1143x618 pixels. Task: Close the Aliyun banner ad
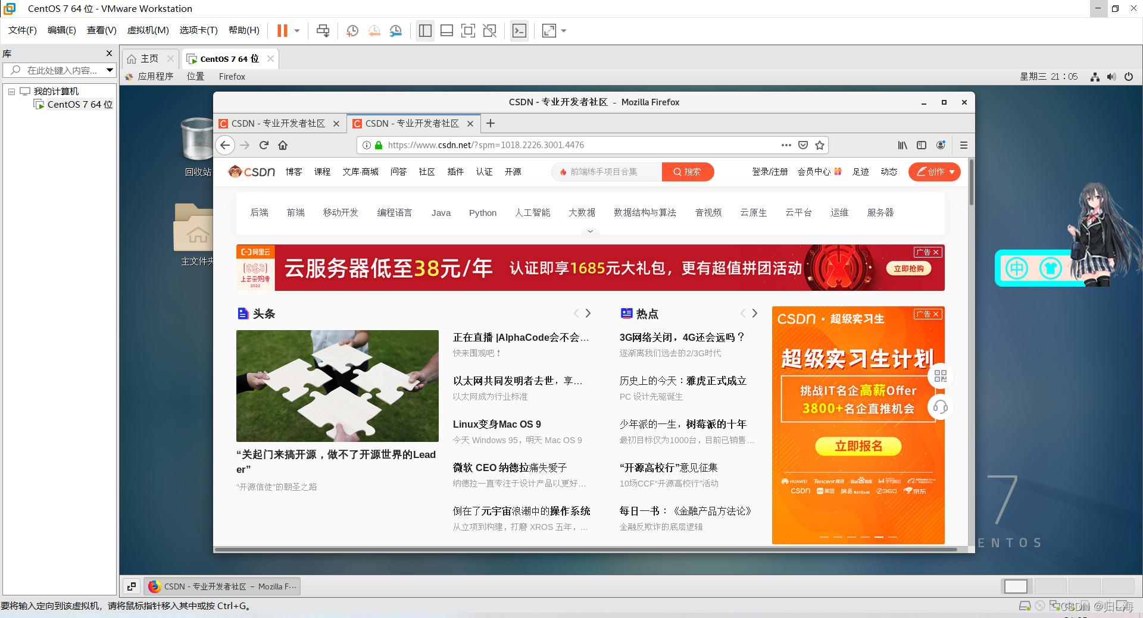pos(936,252)
